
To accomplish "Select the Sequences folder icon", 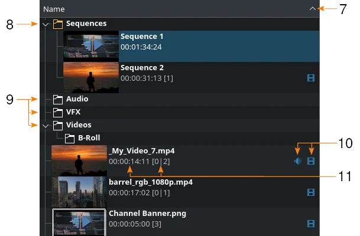I will click(58, 24).
